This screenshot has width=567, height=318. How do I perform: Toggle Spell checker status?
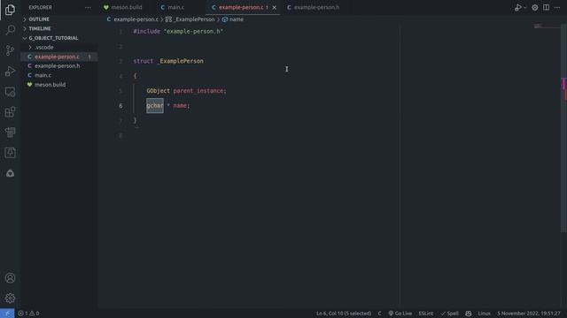(449, 314)
